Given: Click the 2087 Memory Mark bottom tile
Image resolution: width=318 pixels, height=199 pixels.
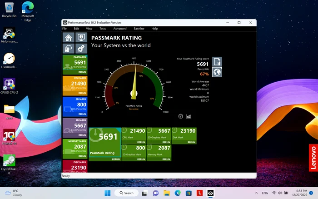Looking at the screenshot, I should click(159, 153).
